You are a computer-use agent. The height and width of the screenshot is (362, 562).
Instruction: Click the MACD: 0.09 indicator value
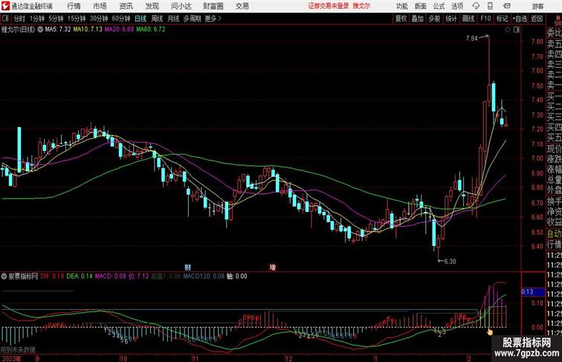(x=110, y=277)
